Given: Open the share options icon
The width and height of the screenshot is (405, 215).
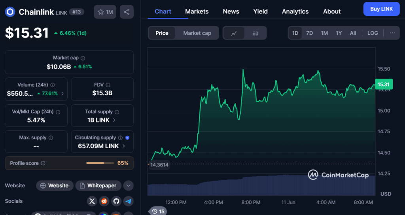Looking at the screenshot, I should [127, 12].
